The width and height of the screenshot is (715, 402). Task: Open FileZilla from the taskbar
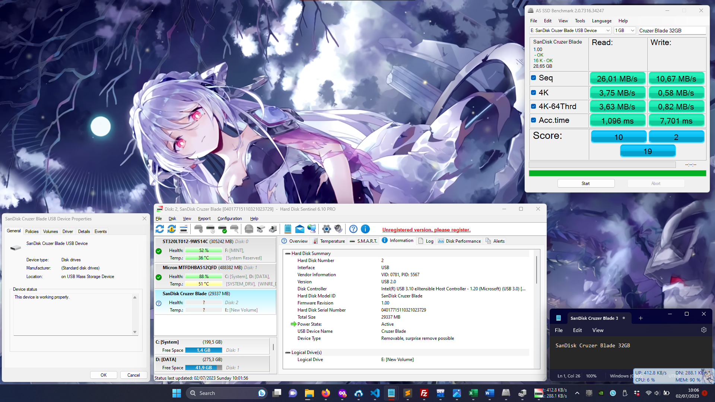click(424, 393)
